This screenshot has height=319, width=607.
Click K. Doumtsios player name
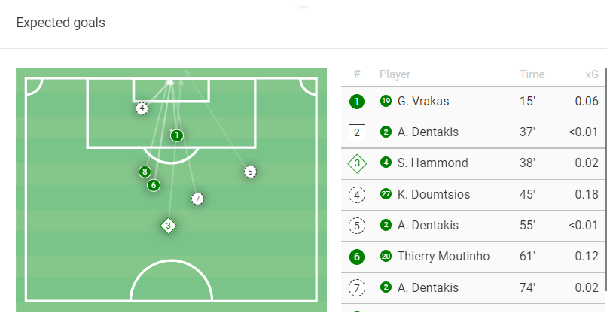click(x=434, y=195)
